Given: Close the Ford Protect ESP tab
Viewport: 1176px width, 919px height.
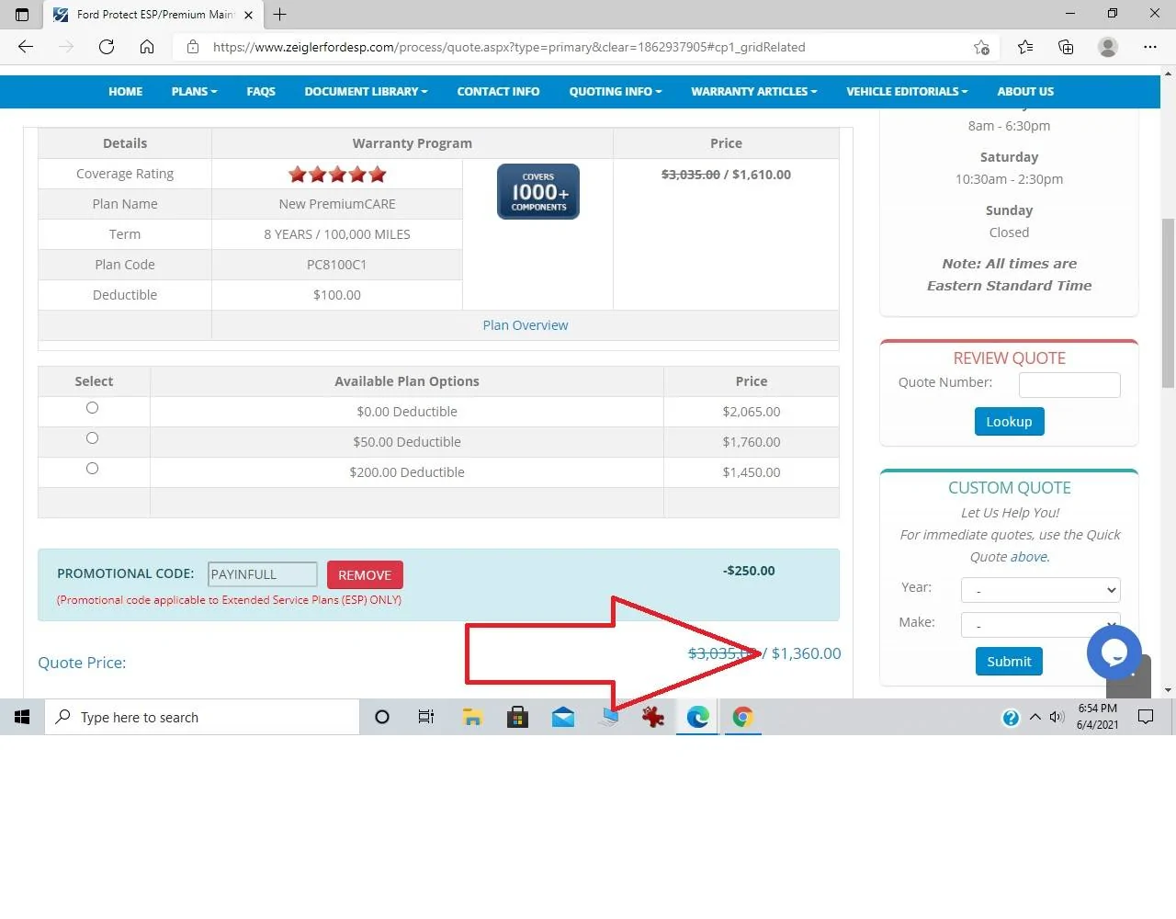Looking at the screenshot, I should coord(248,15).
